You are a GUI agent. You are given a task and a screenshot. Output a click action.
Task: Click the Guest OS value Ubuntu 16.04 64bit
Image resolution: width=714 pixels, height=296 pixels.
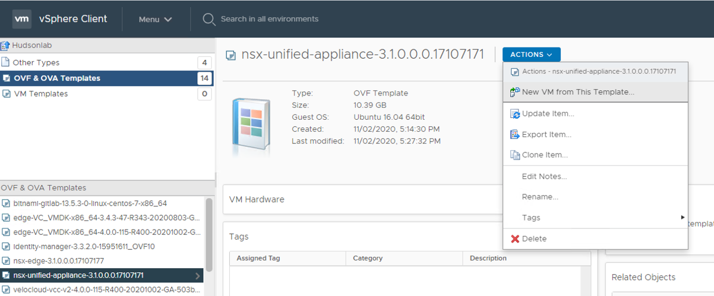(x=389, y=117)
